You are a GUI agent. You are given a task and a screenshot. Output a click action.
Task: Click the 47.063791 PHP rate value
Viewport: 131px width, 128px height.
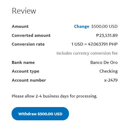tap(103, 44)
